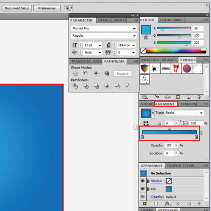Select the blue dots symbol
The image size is (211, 211).
[145, 79]
